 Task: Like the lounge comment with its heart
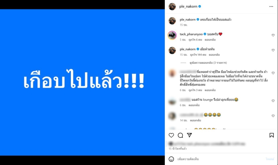point(273,101)
